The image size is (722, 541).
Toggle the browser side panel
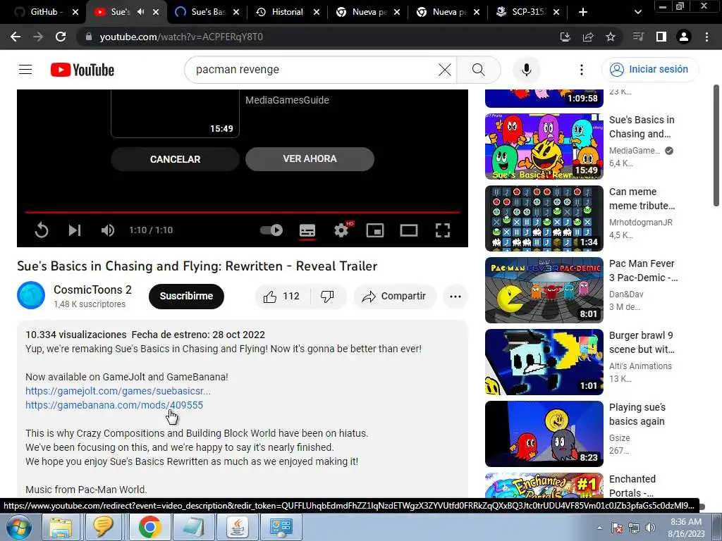(x=661, y=37)
